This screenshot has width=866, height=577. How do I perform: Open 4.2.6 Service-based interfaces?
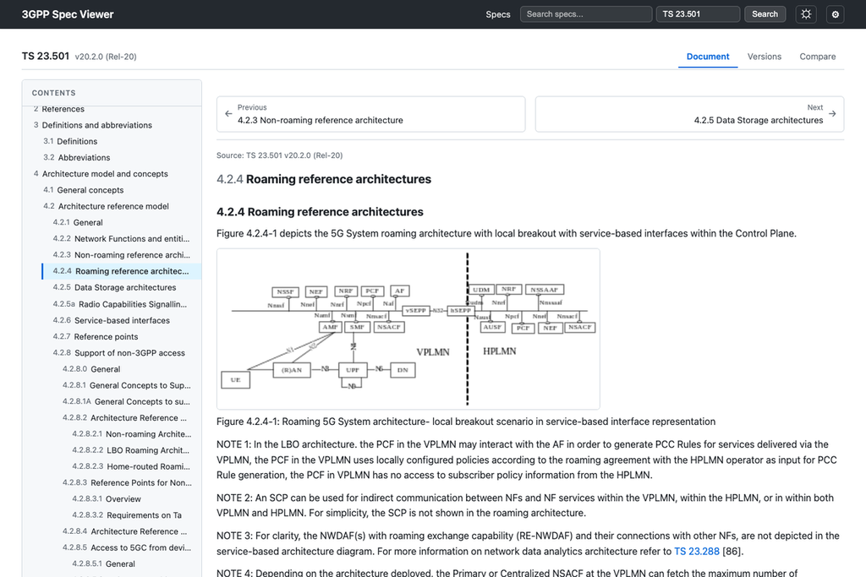111,320
